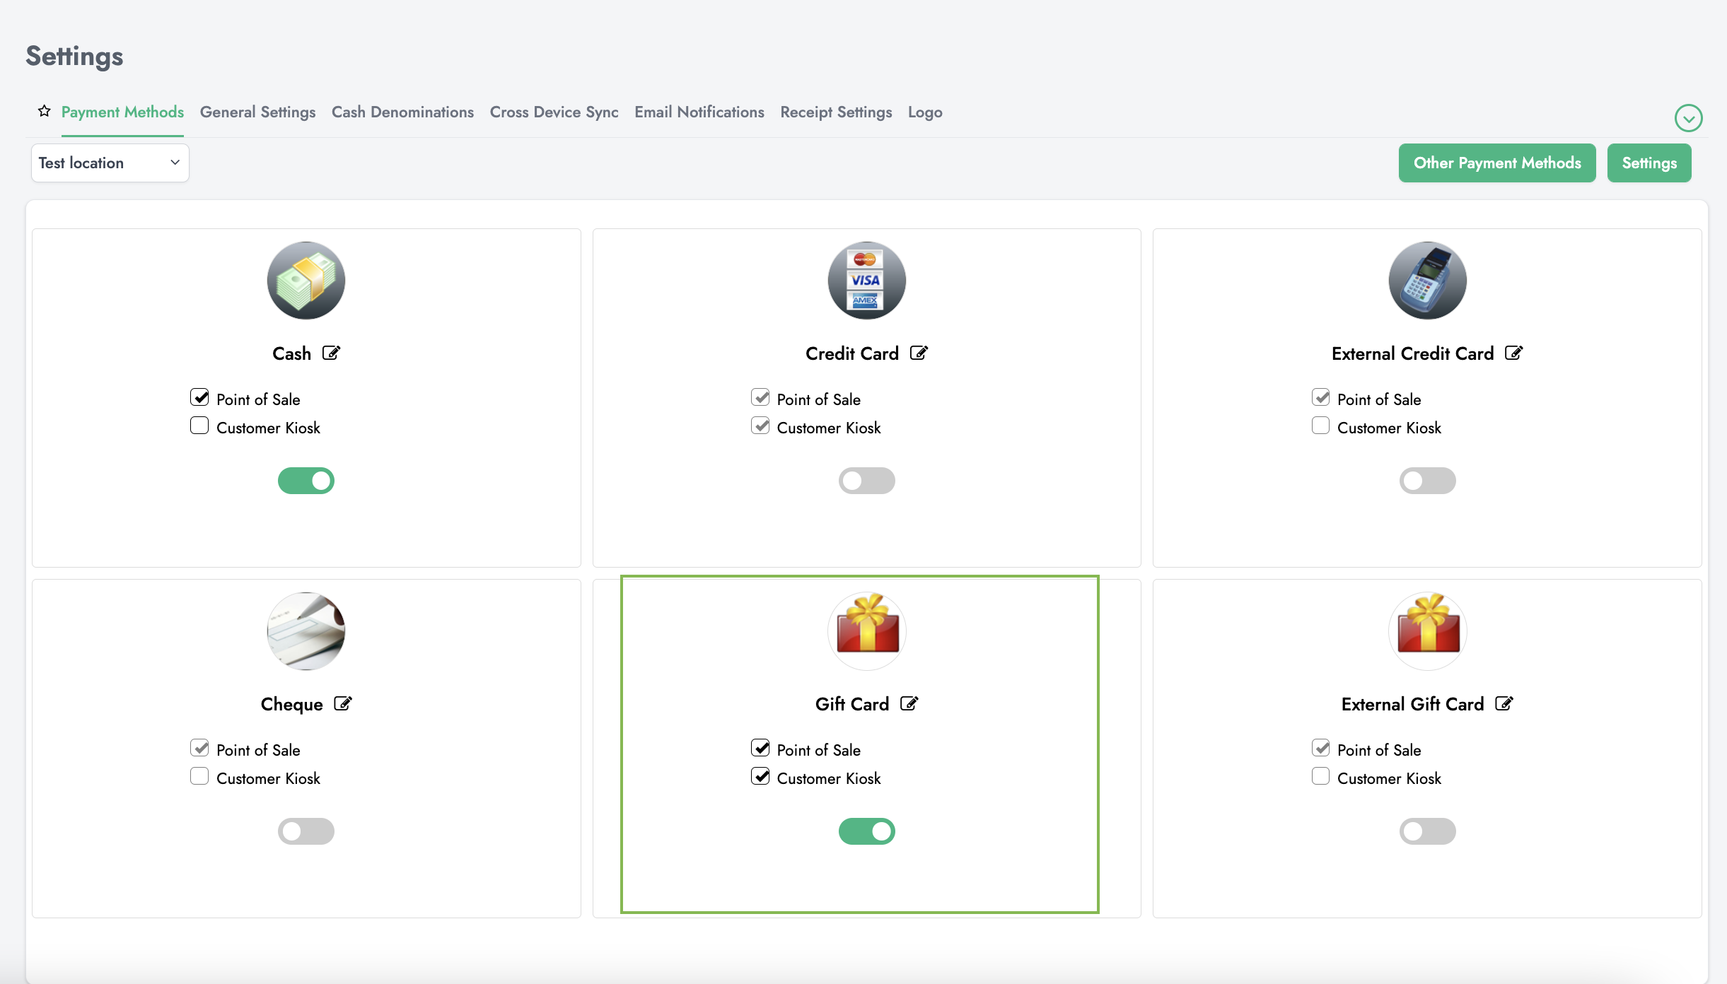Switch to the General Settings tab

click(x=257, y=112)
